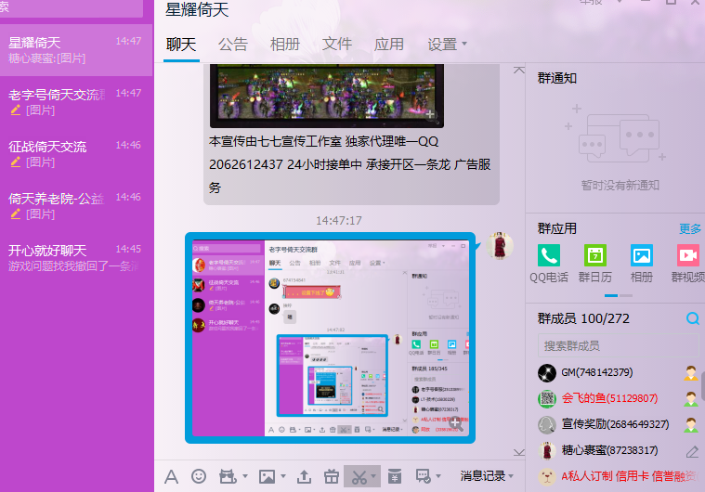Image resolution: width=705 pixels, height=492 pixels.
Task: Open 老字号倚天交流 conversation
Action: point(76,102)
